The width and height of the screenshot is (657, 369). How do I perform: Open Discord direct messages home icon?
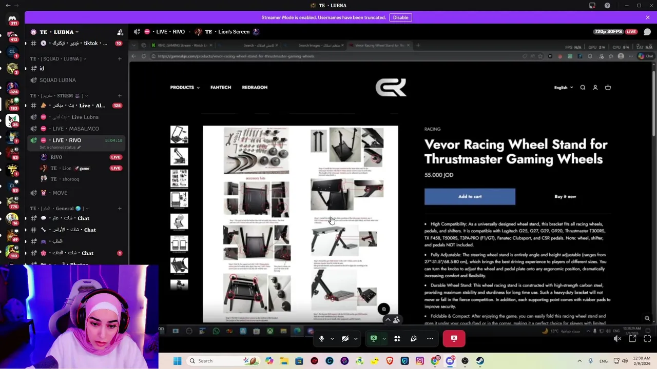pyautogui.click(x=12, y=19)
